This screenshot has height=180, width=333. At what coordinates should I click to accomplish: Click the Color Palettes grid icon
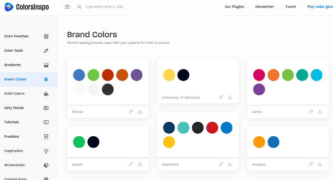tap(46, 36)
